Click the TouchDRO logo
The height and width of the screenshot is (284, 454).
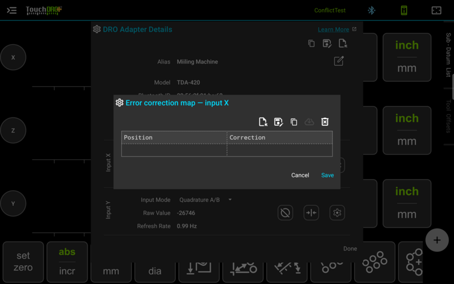44,10
